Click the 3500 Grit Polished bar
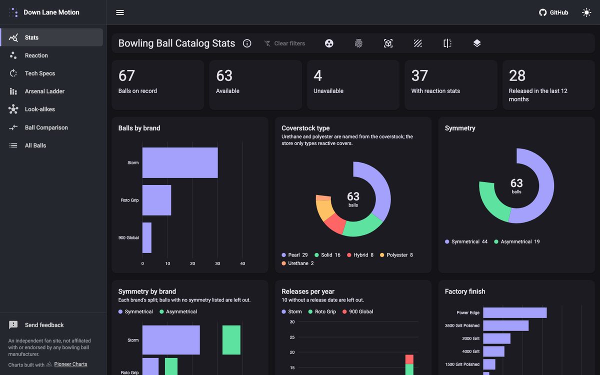This screenshot has width=600, height=375. coord(506,325)
